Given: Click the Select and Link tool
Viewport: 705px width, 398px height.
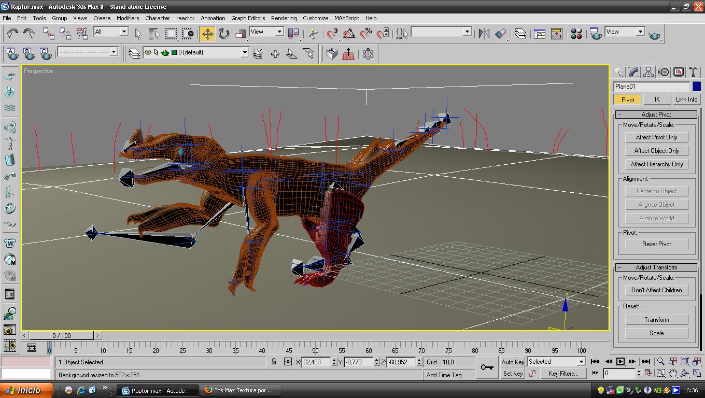Looking at the screenshot, I should [49, 34].
